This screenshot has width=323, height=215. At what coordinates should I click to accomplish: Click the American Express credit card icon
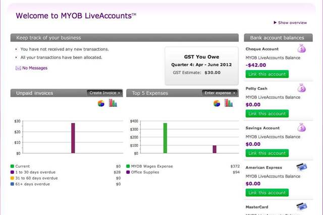click(x=301, y=168)
